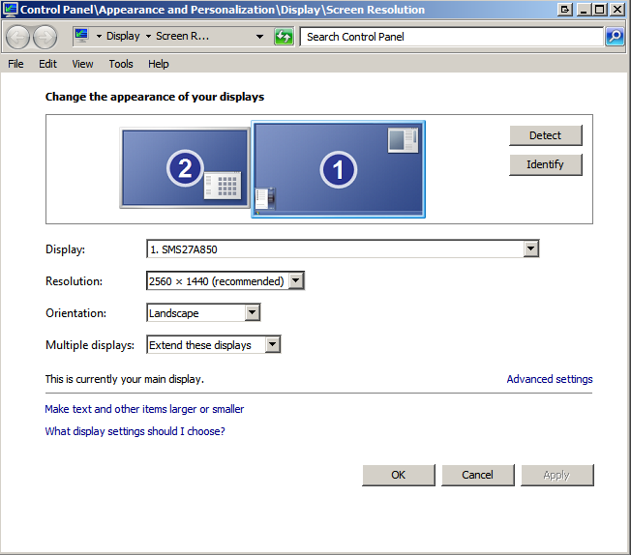Expand the Resolution dropdown
The width and height of the screenshot is (631, 555).
point(296,281)
